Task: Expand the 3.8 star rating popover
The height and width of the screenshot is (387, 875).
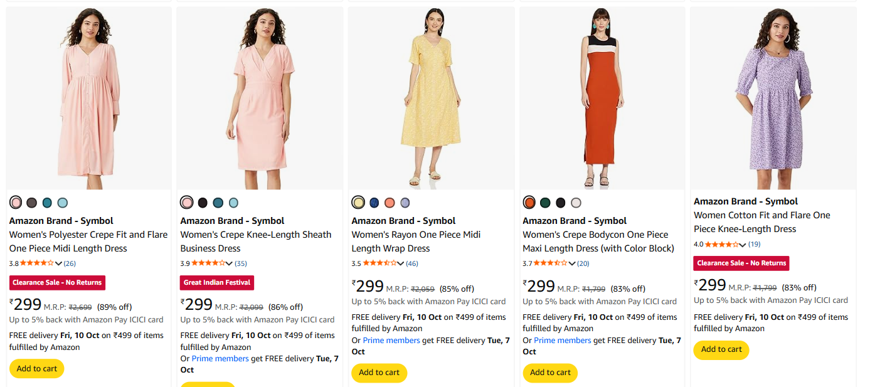Action: pos(59,263)
